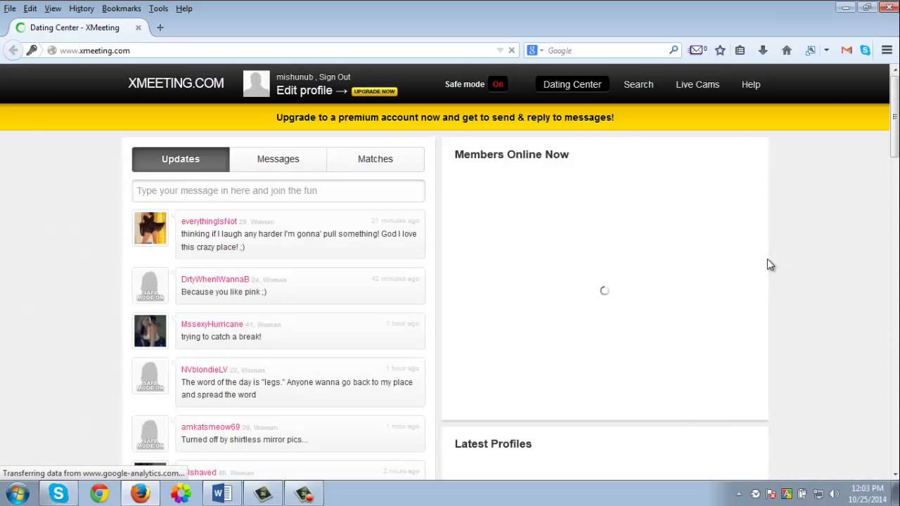Viewport: 900px width, 506px height.
Task: Click the stop loading X button
Action: [512, 51]
